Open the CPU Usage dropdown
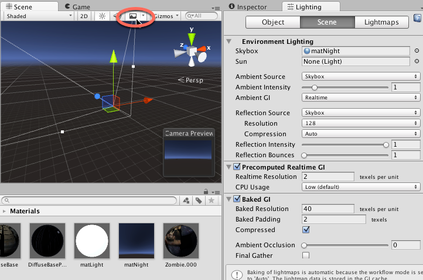The width and height of the screenshot is (423, 280). click(x=361, y=187)
